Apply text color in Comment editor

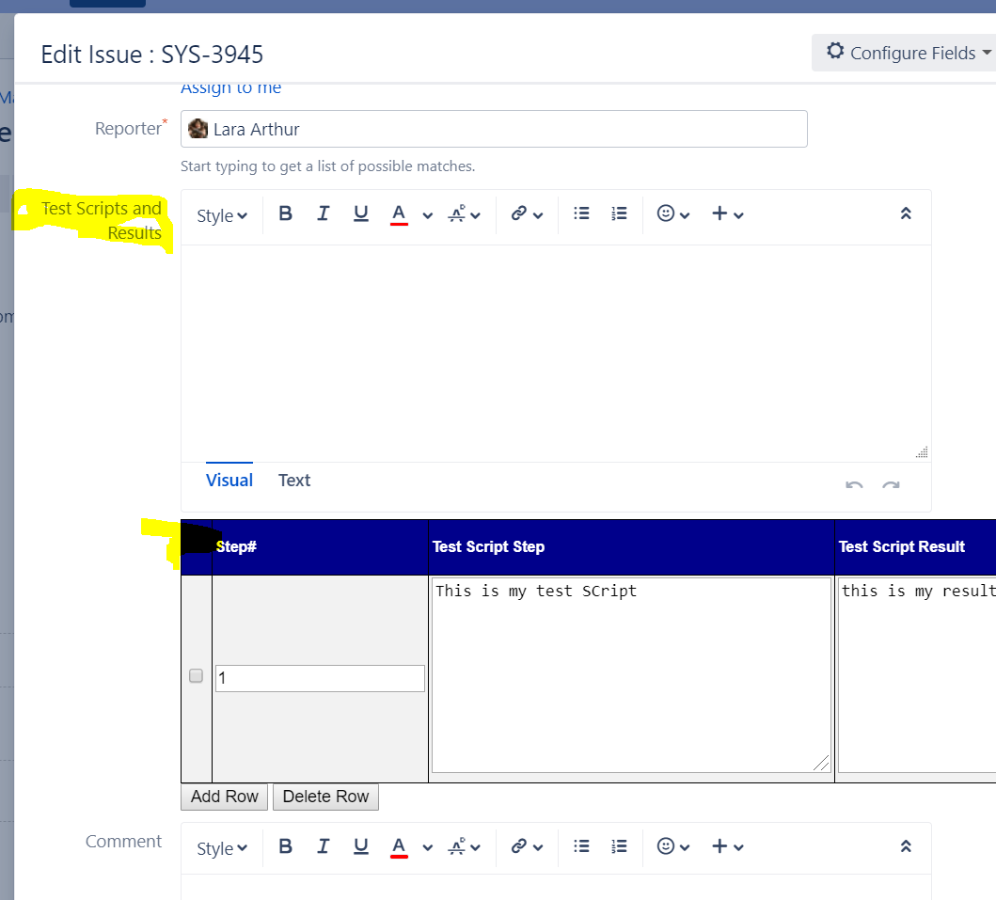[x=399, y=846]
